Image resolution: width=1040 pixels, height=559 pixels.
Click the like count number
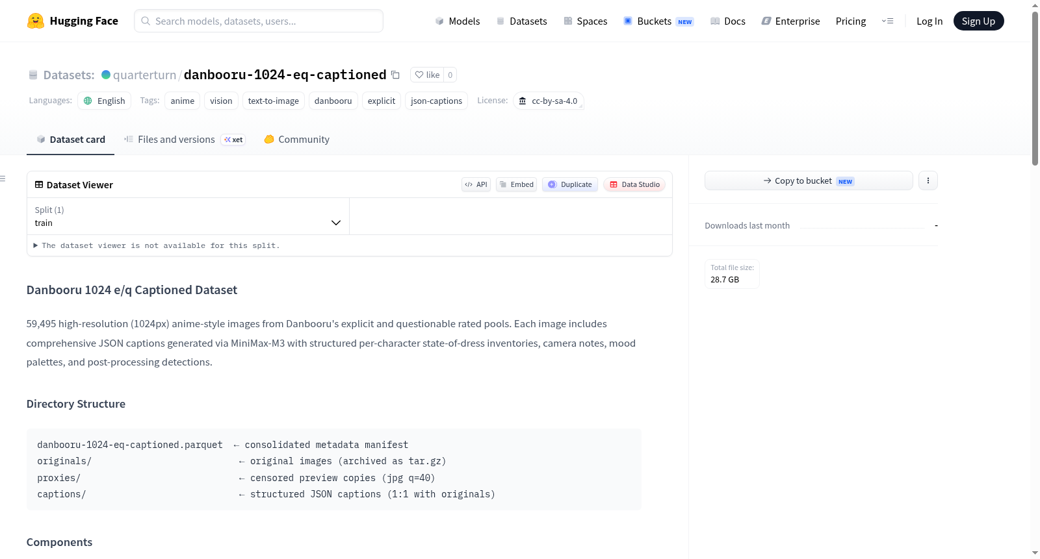pyautogui.click(x=450, y=75)
